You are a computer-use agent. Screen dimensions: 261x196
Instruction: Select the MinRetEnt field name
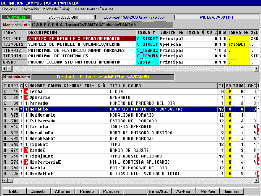pyautogui.click(x=68, y=174)
